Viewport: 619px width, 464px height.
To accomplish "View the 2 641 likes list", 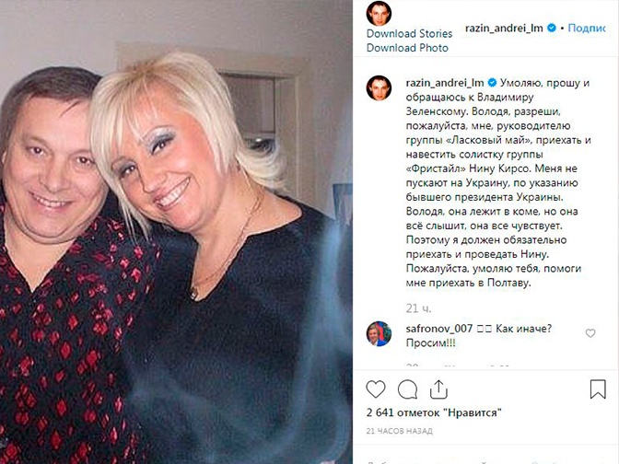I will (x=434, y=412).
